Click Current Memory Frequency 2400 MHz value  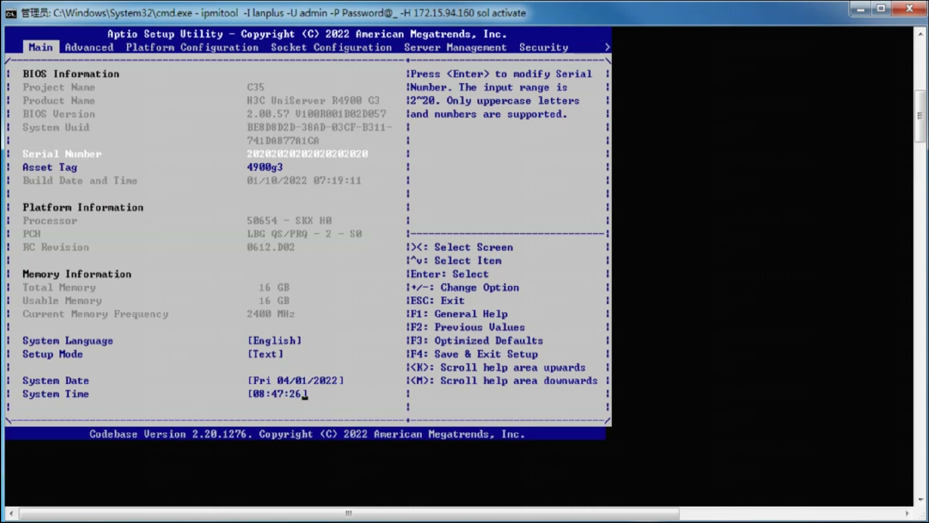[271, 314]
